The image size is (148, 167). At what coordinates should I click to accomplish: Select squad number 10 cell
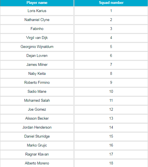coord(111,92)
